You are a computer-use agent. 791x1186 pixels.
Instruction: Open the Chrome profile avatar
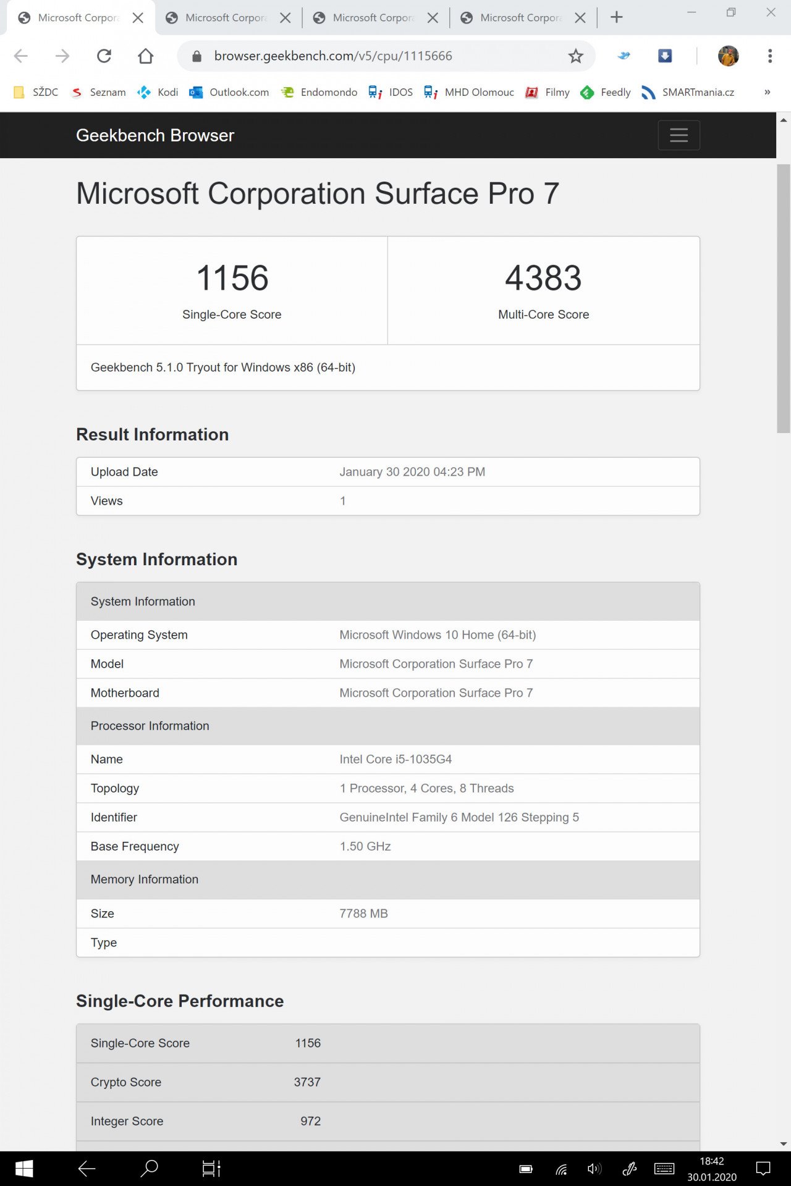click(x=729, y=56)
